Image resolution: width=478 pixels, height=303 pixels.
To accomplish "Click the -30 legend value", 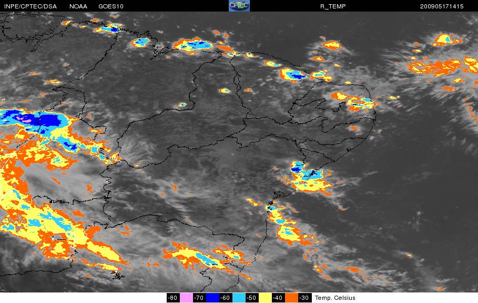I will coord(304,298).
